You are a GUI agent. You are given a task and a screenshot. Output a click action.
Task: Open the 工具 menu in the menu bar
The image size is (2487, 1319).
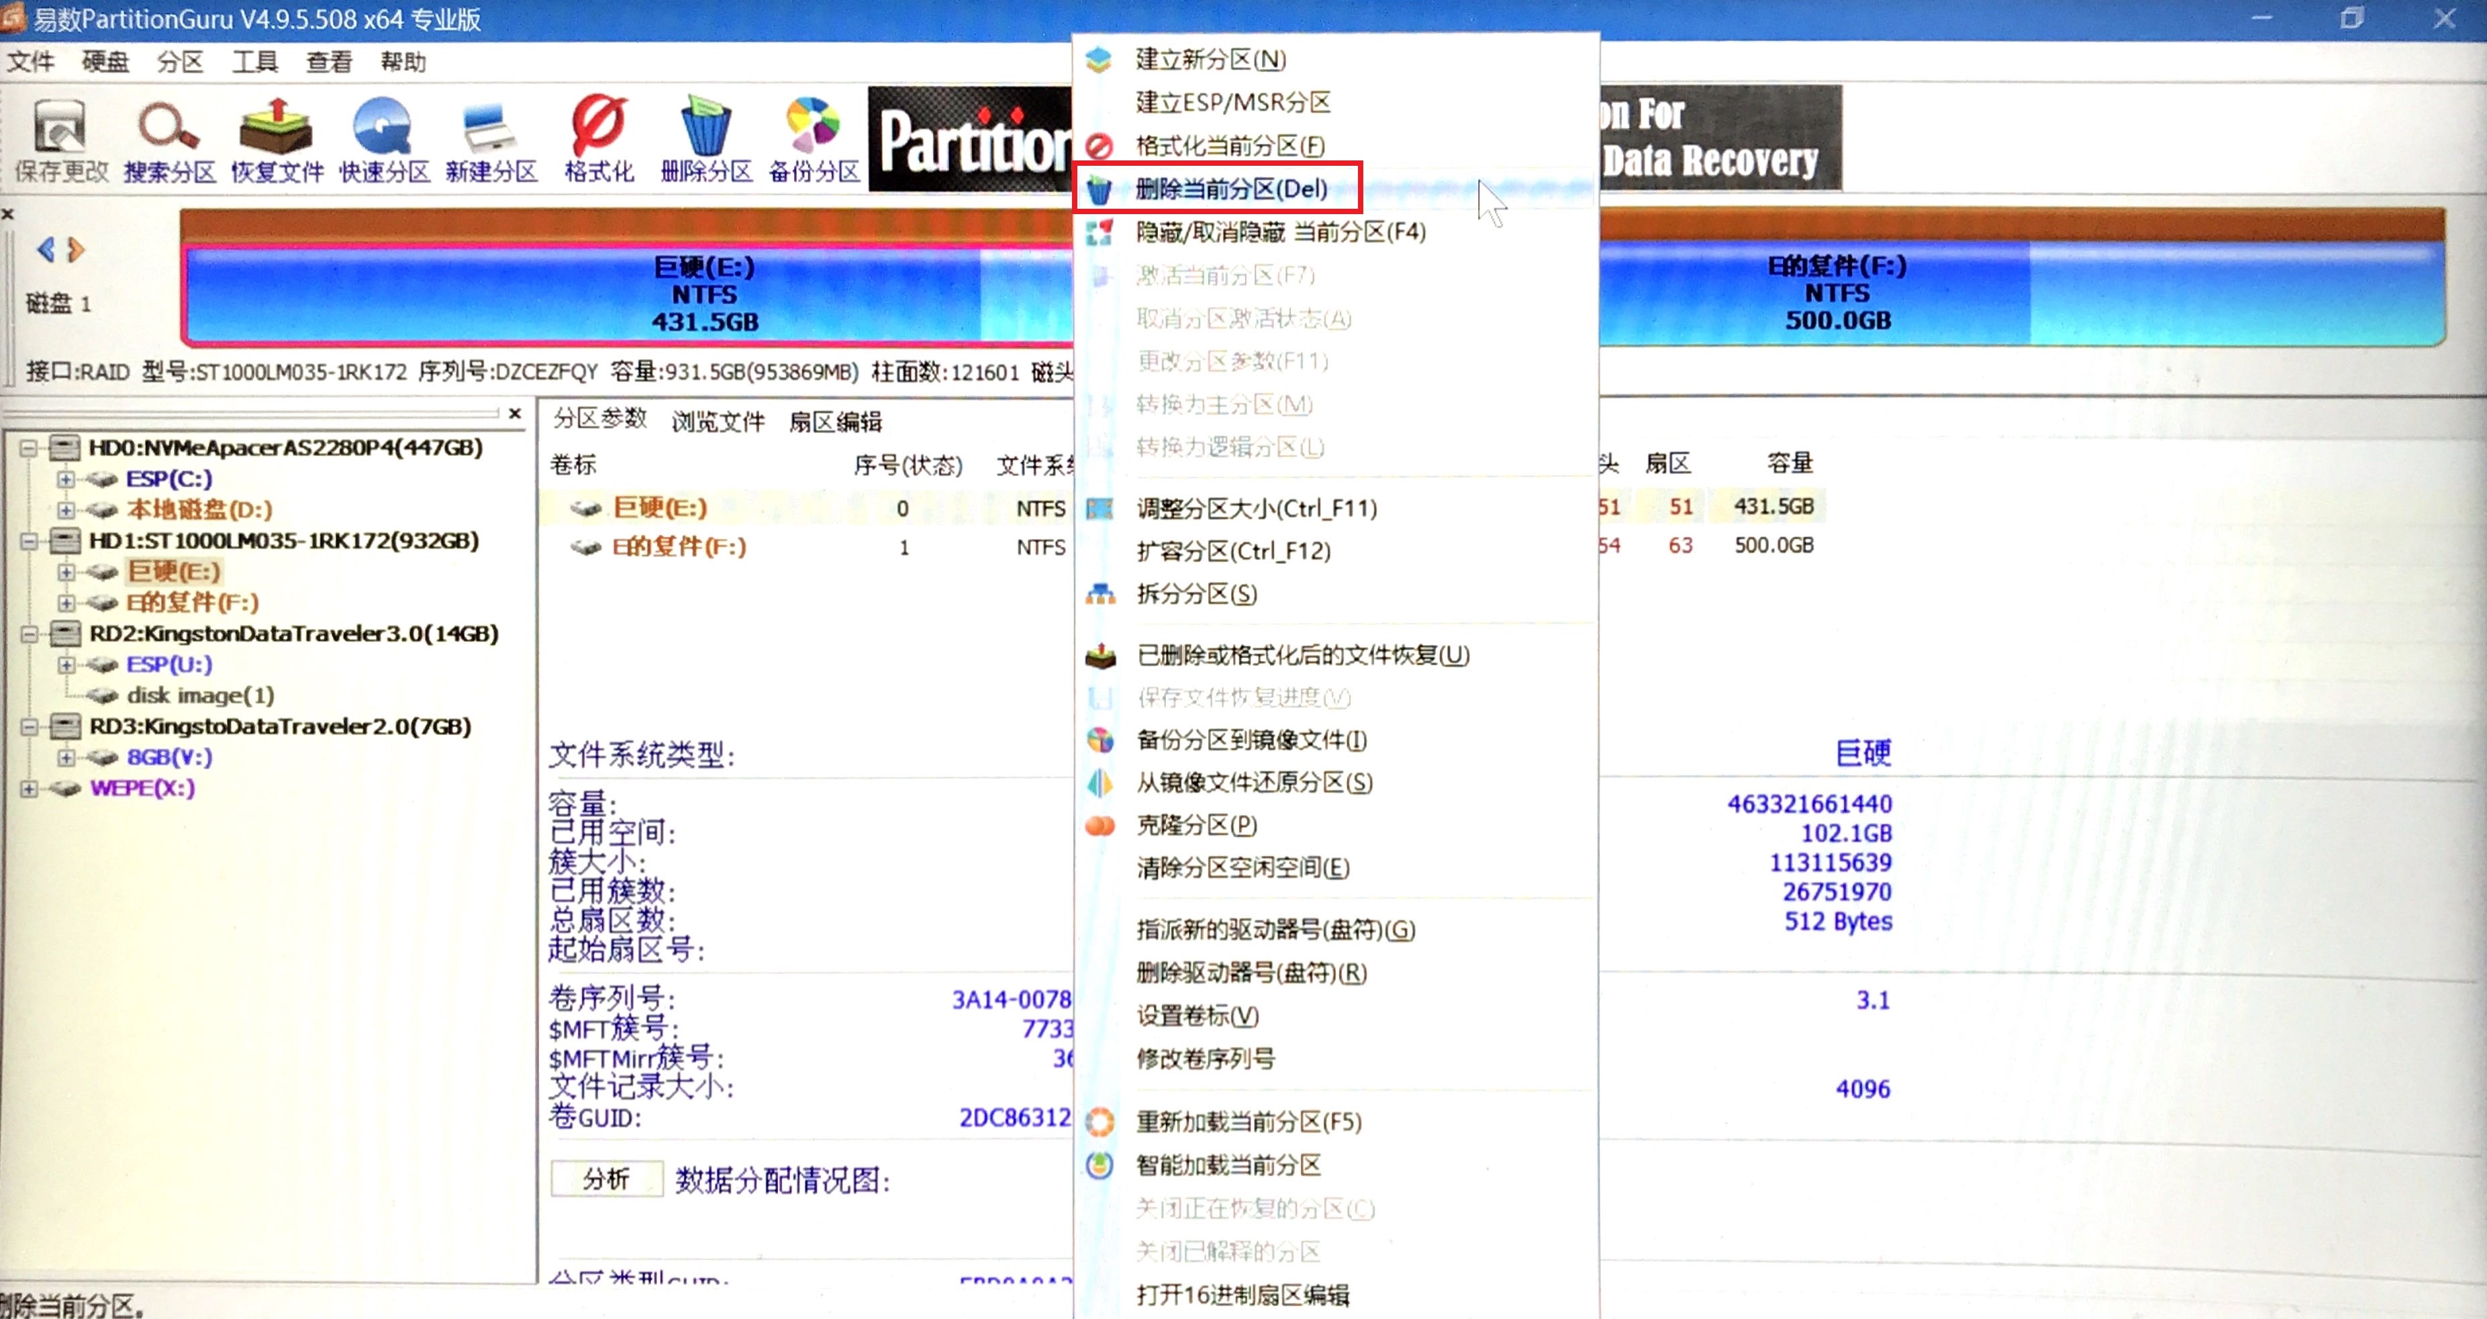click(x=254, y=63)
